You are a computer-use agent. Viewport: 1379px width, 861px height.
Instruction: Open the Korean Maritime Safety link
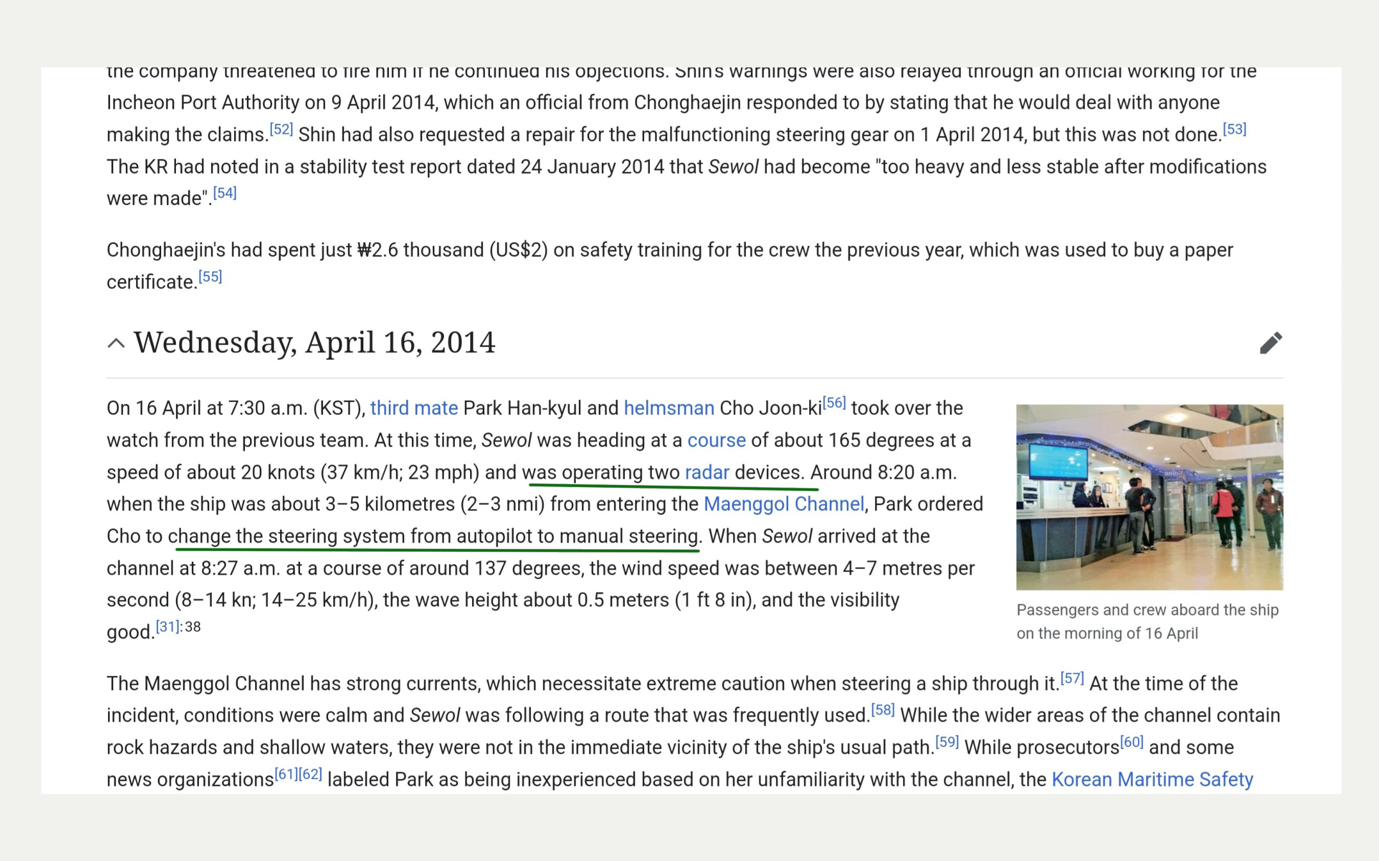pos(1151,780)
